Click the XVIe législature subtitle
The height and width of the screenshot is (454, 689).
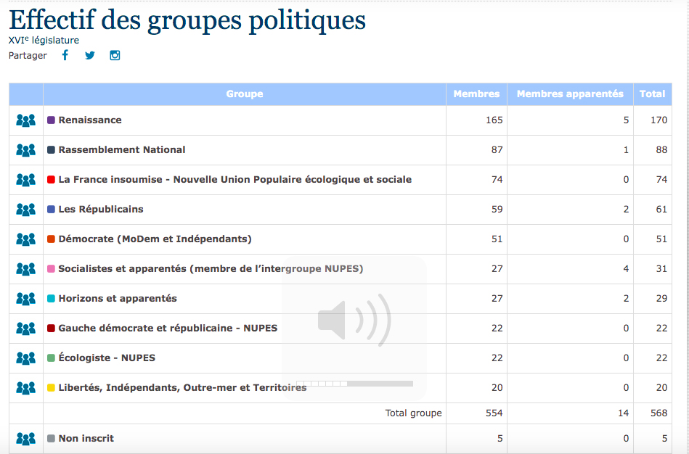[x=44, y=41]
